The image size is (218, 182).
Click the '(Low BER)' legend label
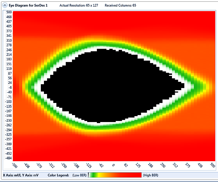[80, 175]
